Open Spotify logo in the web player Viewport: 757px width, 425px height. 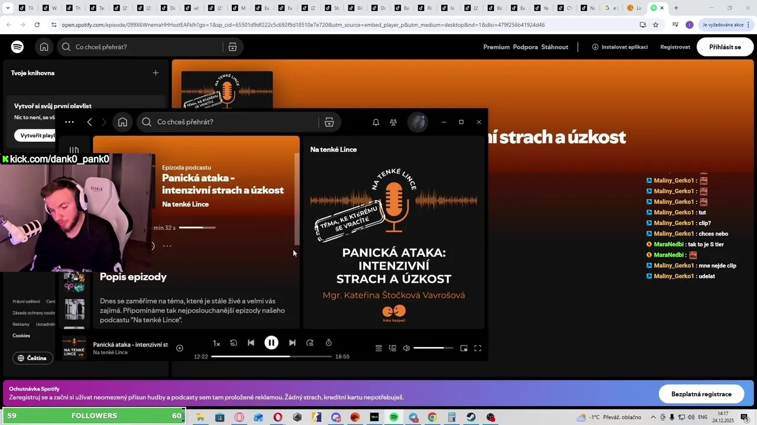[x=18, y=47]
